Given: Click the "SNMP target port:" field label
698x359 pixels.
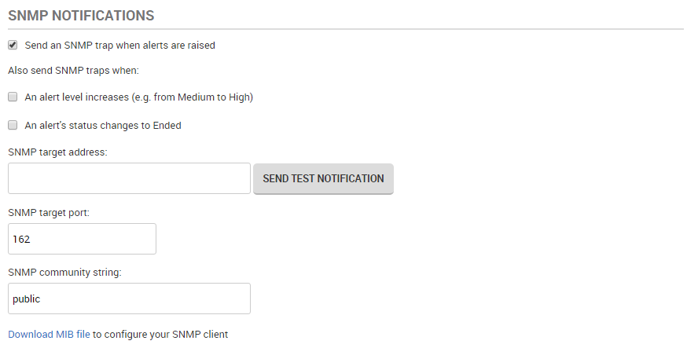Looking at the screenshot, I should click(x=49, y=212).
